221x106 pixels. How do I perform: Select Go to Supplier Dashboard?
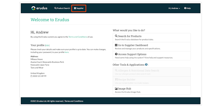[152, 47]
